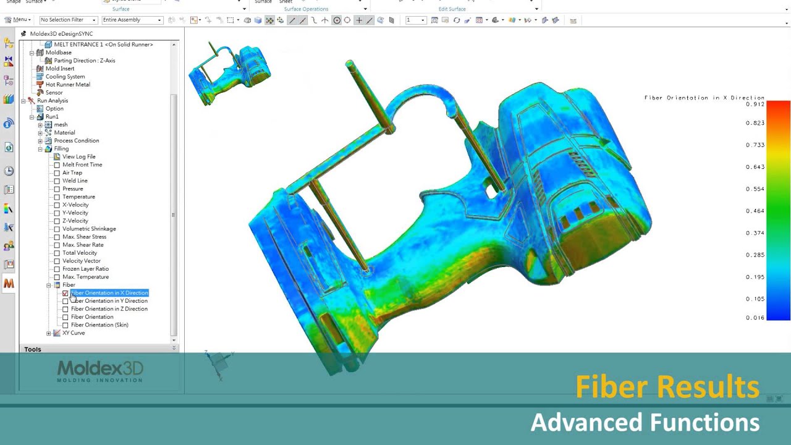Click the blue info sidebar icon
This screenshot has width=791, height=445.
(x=9, y=124)
